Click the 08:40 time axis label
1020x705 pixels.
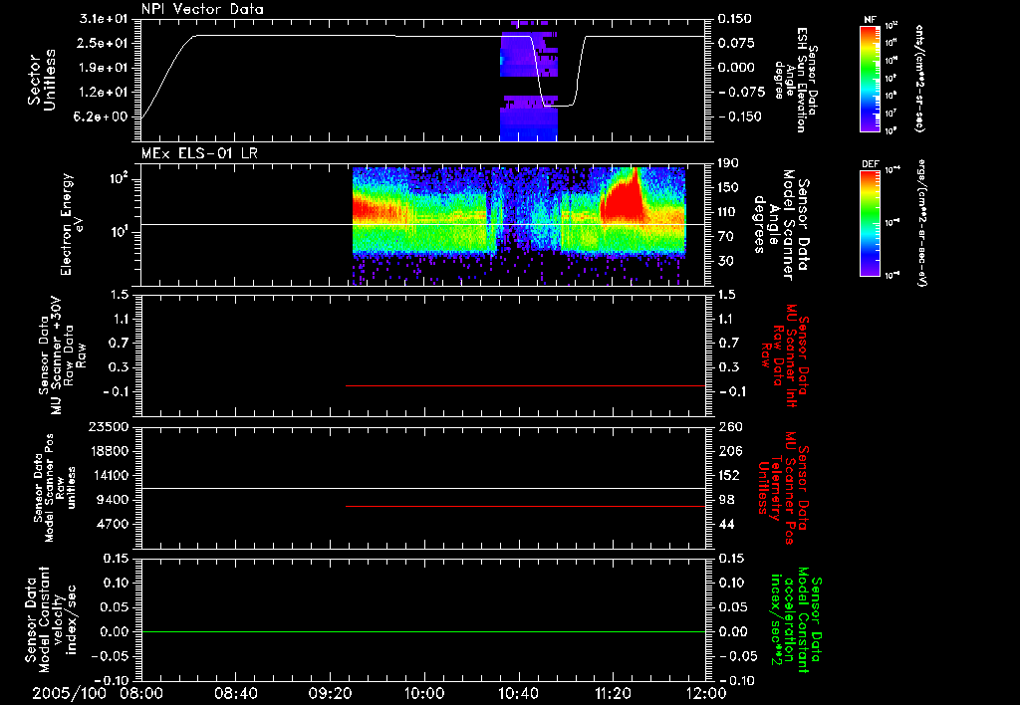(x=236, y=693)
